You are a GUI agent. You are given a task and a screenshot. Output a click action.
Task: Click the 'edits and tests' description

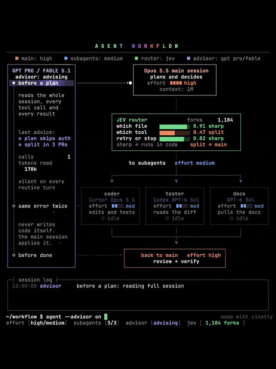112,212
